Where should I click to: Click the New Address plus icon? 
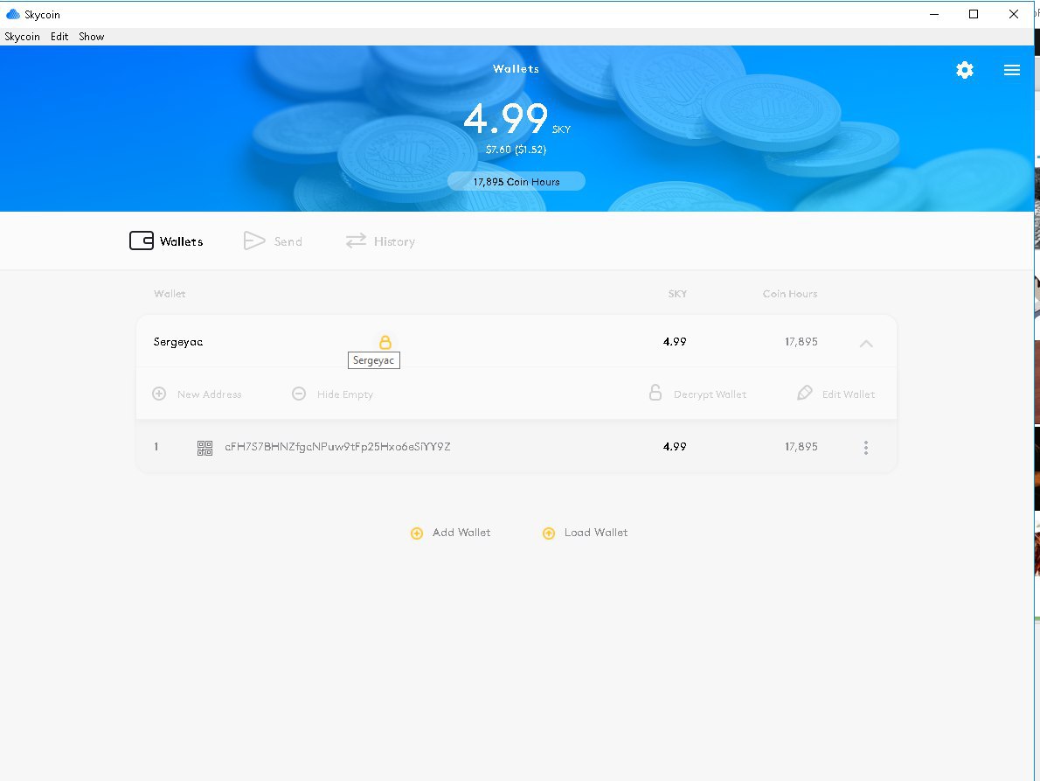(159, 394)
